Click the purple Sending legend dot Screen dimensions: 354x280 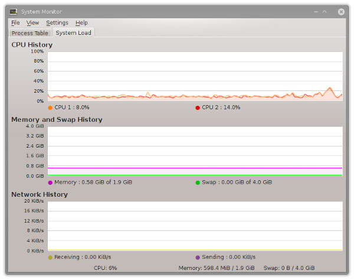point(198,258)
